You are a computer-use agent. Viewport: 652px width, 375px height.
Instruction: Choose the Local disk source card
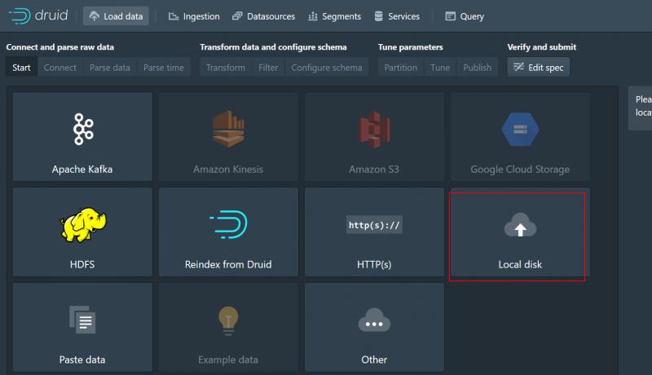pos(520,232)
